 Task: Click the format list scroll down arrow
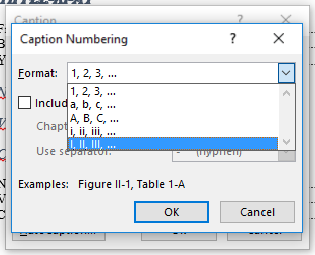click(286, 142)
